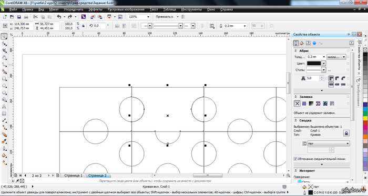The height and width of the screenshot is (196, 368).
Task: Click the no-color swatch on palette
Action: click(365, 49)
